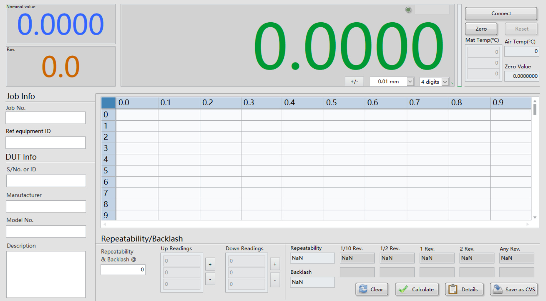Click the refresh icon on Clear button
Viewport: 546px width, 301px height.
tap(363, 289)
